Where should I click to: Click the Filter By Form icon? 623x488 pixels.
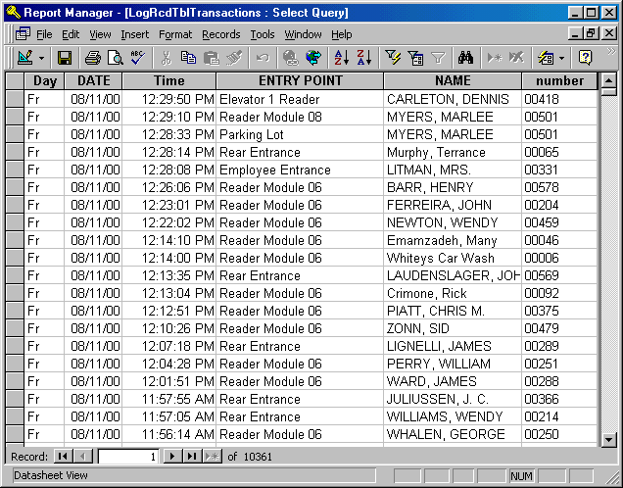click(x=415, y=58)
